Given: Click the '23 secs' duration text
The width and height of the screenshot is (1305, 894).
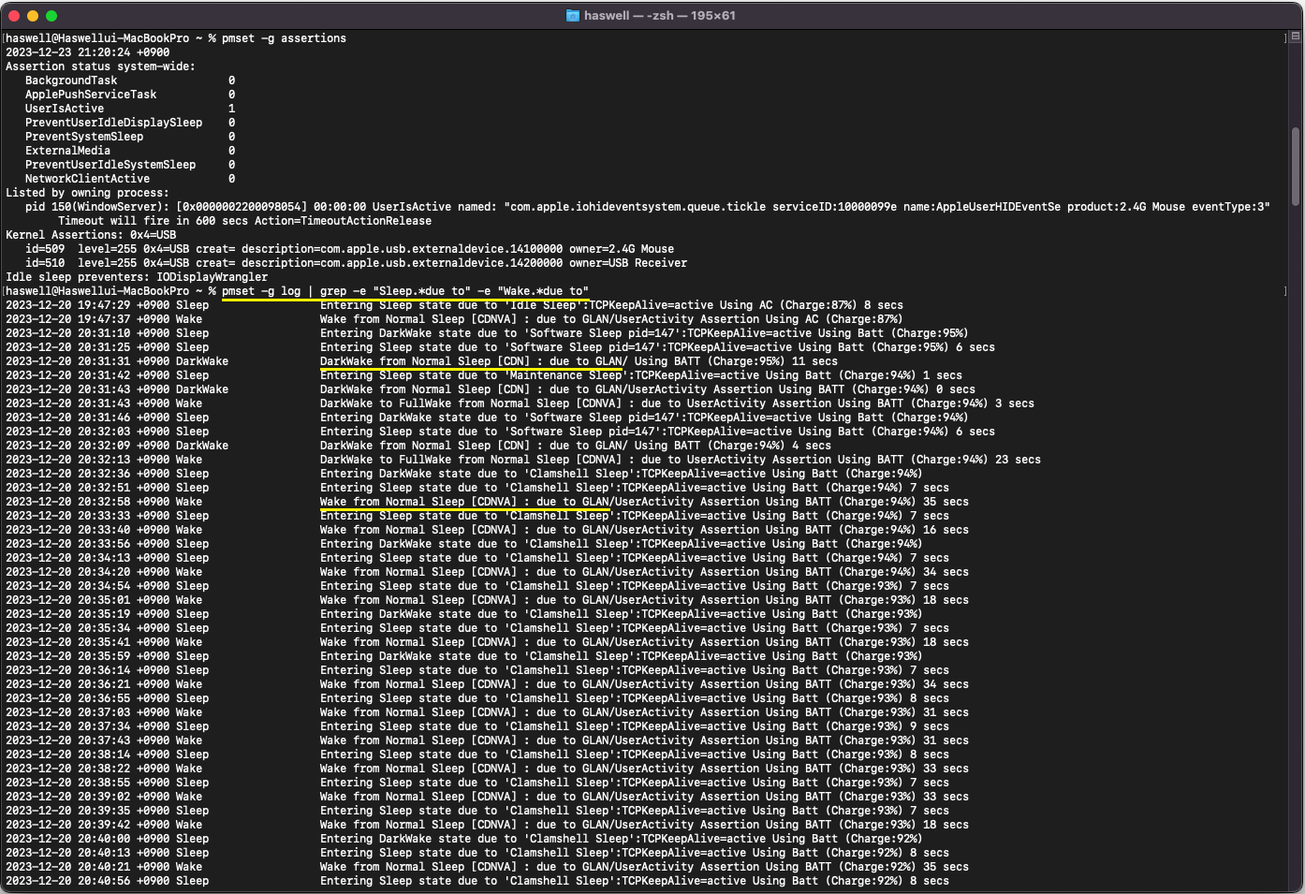Looking at the screenshot, I should pyautogui.click(x=1018, y=460).
